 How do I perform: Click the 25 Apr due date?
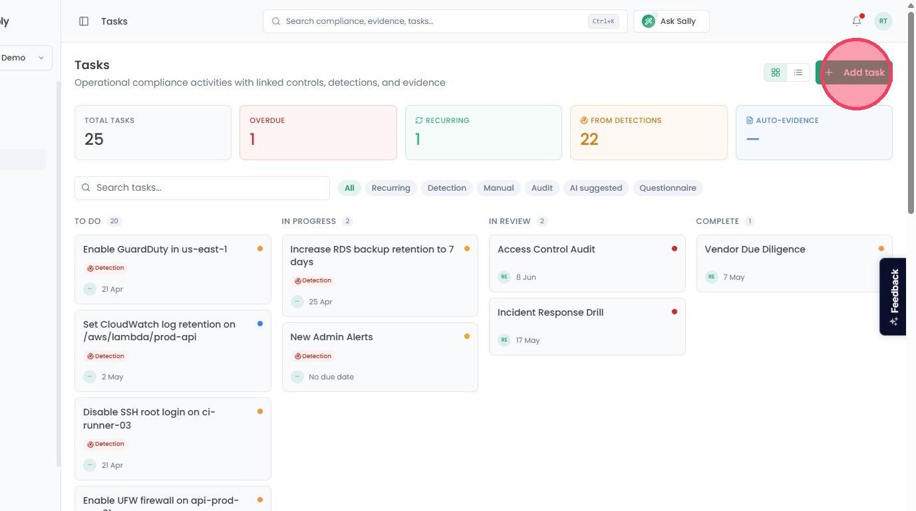321,302
